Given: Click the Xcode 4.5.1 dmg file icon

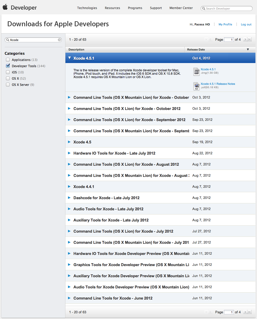Looking at the screenshot, I should [197, 72].
